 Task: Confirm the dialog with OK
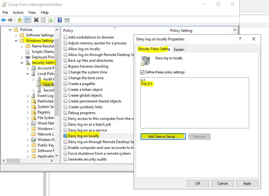(x=198, y=183)
